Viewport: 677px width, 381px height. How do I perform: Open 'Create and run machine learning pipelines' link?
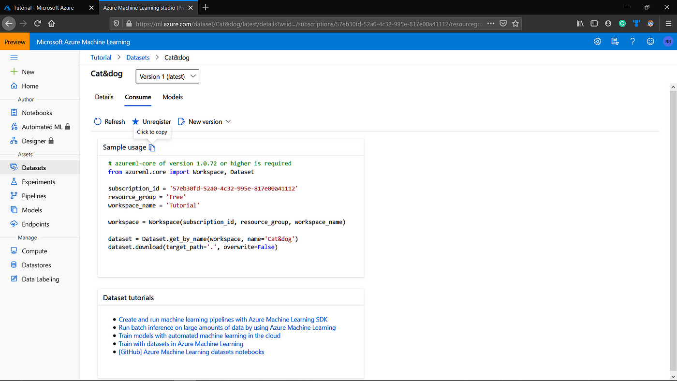223,319
